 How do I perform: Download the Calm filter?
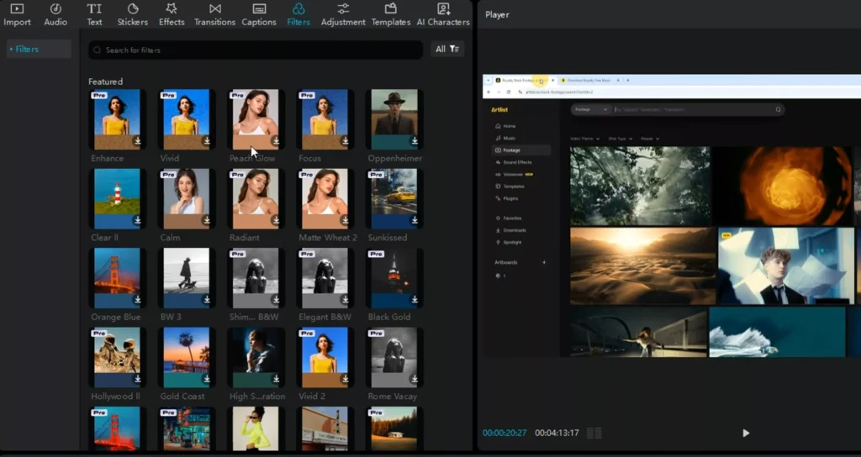click(x=207, y=220)
